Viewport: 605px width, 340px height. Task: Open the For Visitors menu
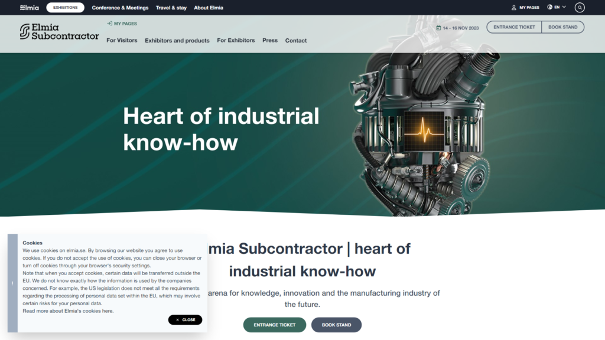[122, 41]
